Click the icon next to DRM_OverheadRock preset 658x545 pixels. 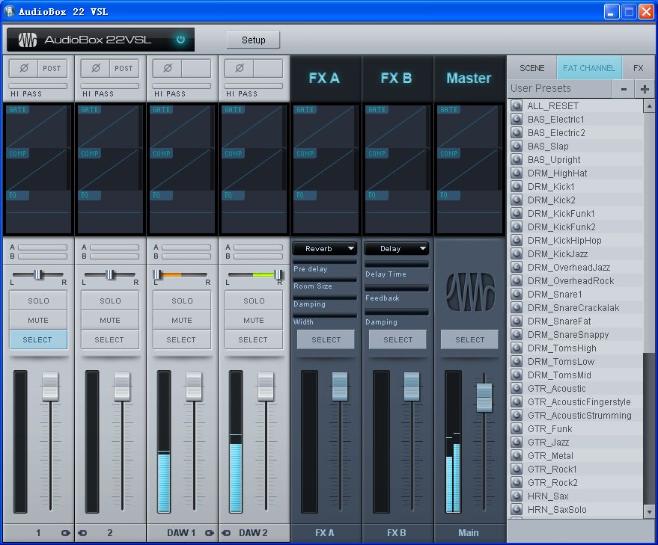pyautogui.click(x=517, y=280)
